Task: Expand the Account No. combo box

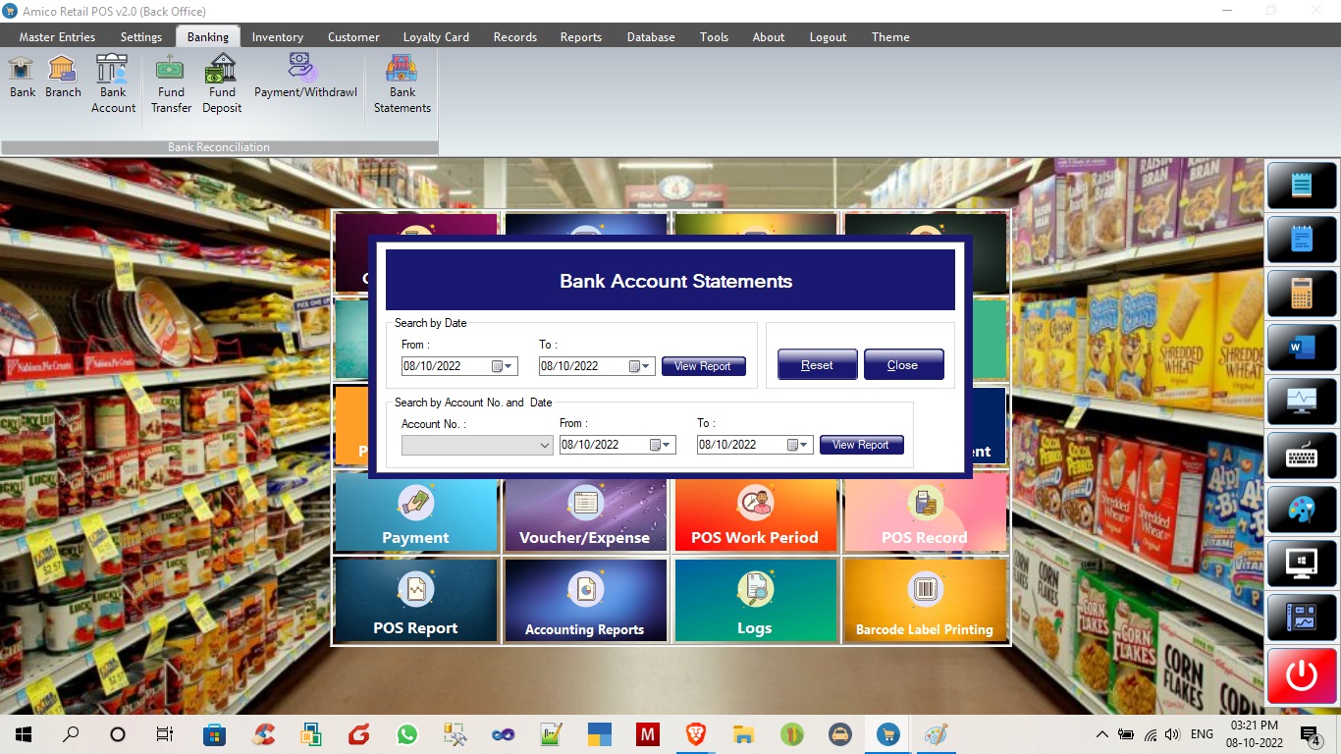Action: click(x=545, y=446)
